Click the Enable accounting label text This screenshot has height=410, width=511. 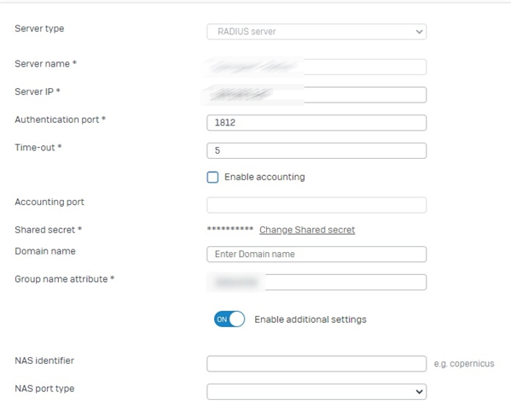pyautogui.click(x=264, y=177)
